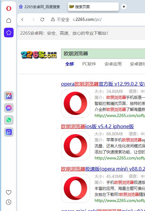145x211 pixels.
Task: Open a new tab with plus button
Action: point(124,7)
